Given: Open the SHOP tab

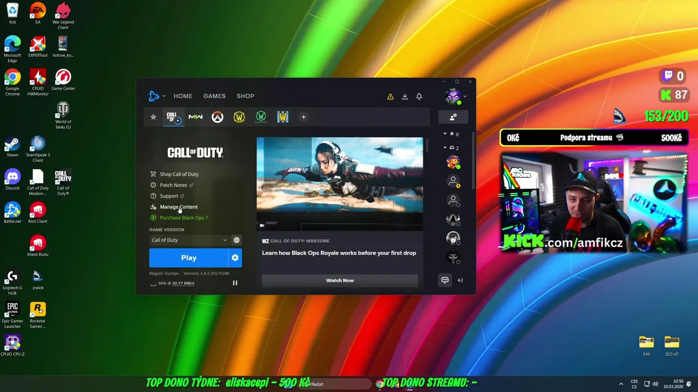Looking at the screenshot, I should 245,96.
